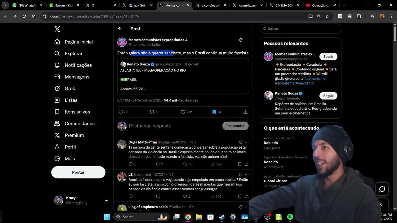Image resolution: width=397 pixels, height=223 pixels.
Task: Open more options on Guga Mattos comment
Action: [247, 142]
